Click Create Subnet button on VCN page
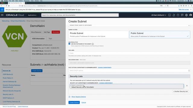 (x=37, y=71)
